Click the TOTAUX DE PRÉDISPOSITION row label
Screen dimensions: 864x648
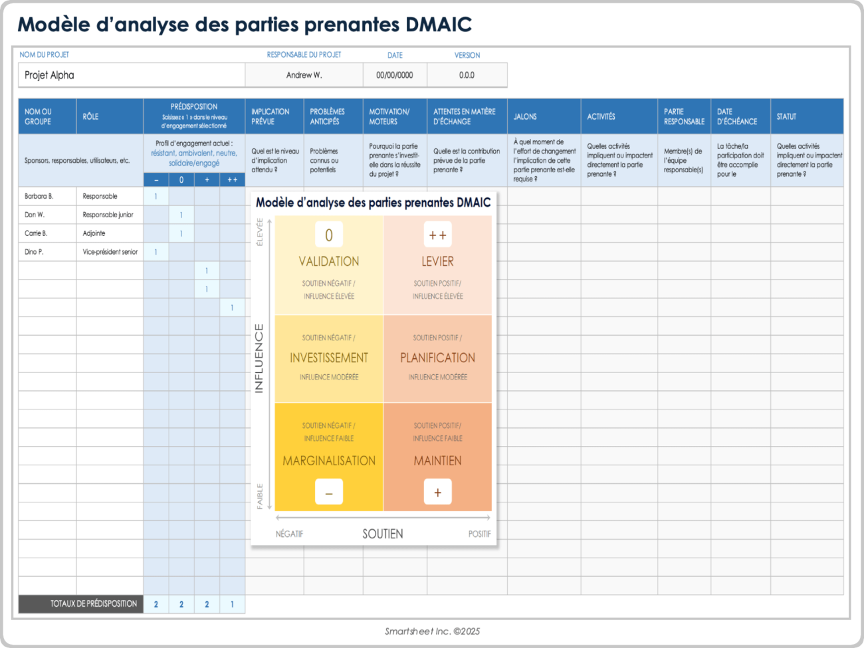click(93, 603)
